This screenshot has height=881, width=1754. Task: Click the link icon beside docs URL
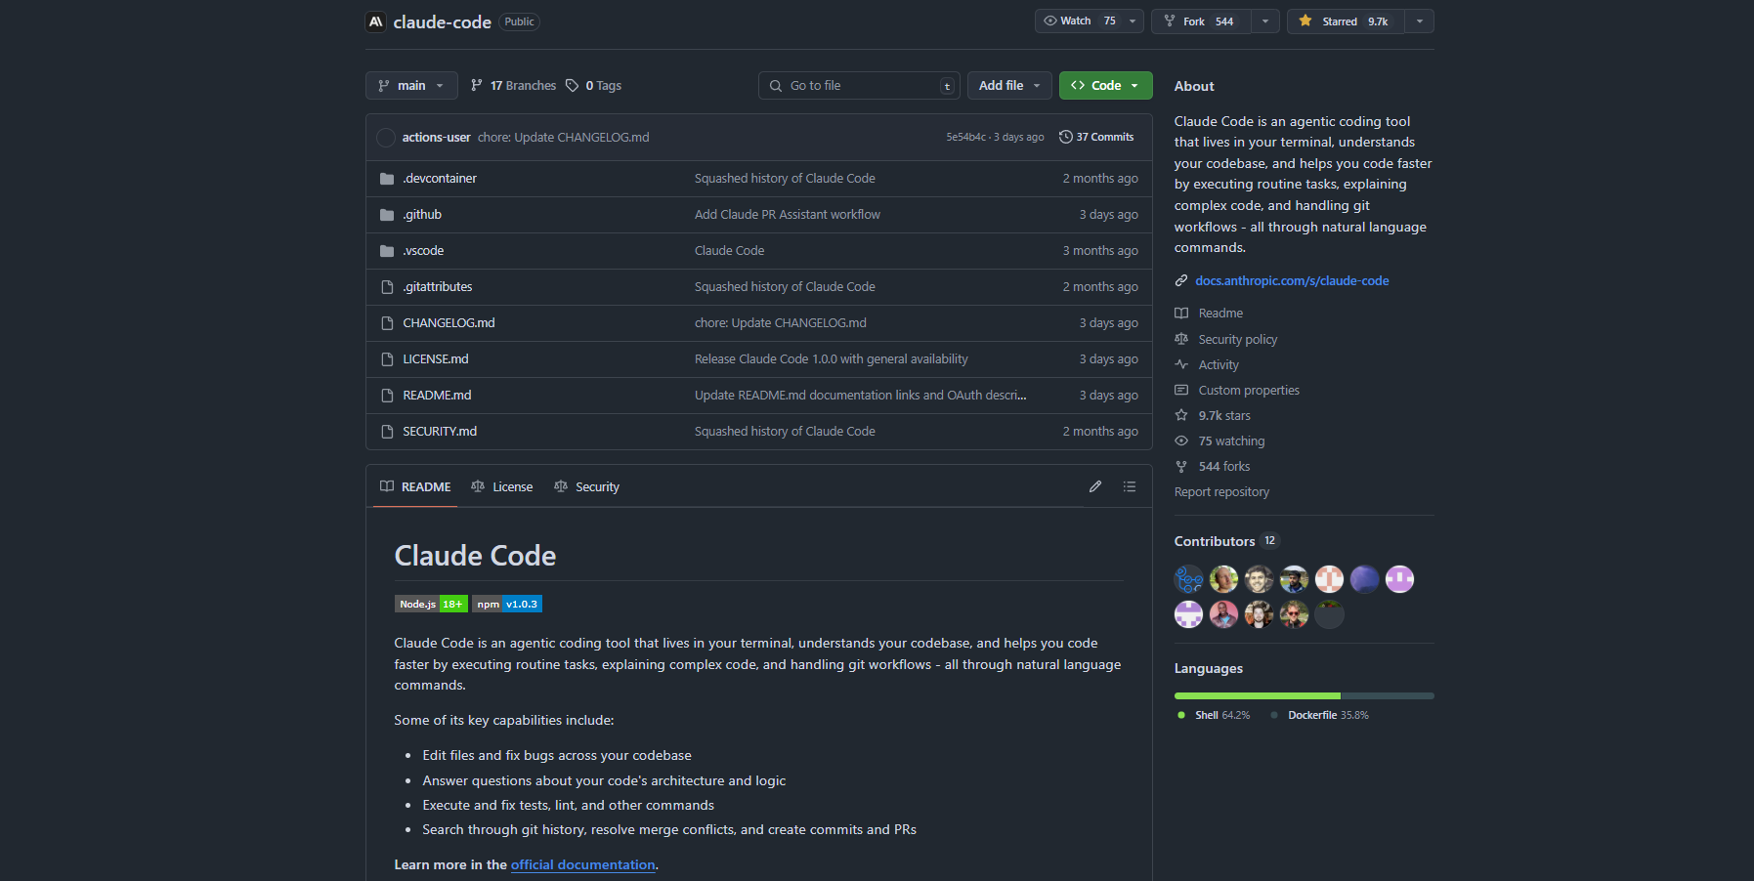(1181, 281)
